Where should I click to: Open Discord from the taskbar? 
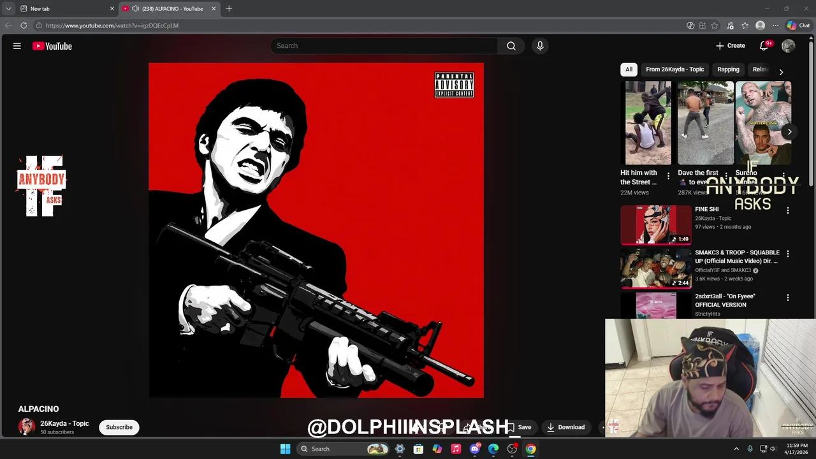point(474,449)
